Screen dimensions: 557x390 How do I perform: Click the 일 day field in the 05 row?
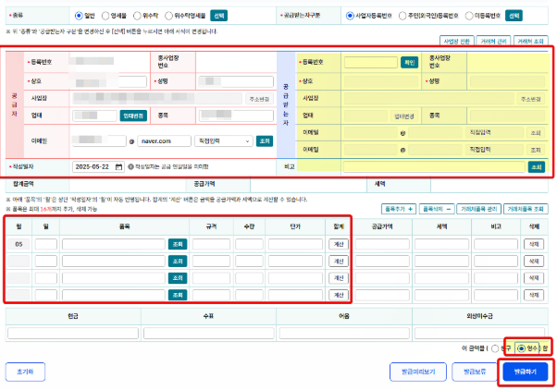tap(46, 244)
